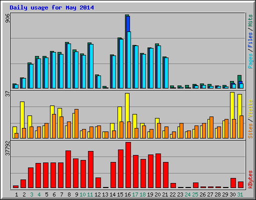Click the green day 11 axis label
This screenshot has height=200, width=256.
point(90,194)
